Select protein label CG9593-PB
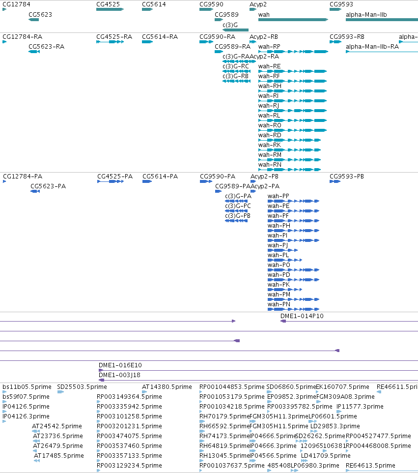The height and width of the screenshot is (473, 418). coord(347,177)
